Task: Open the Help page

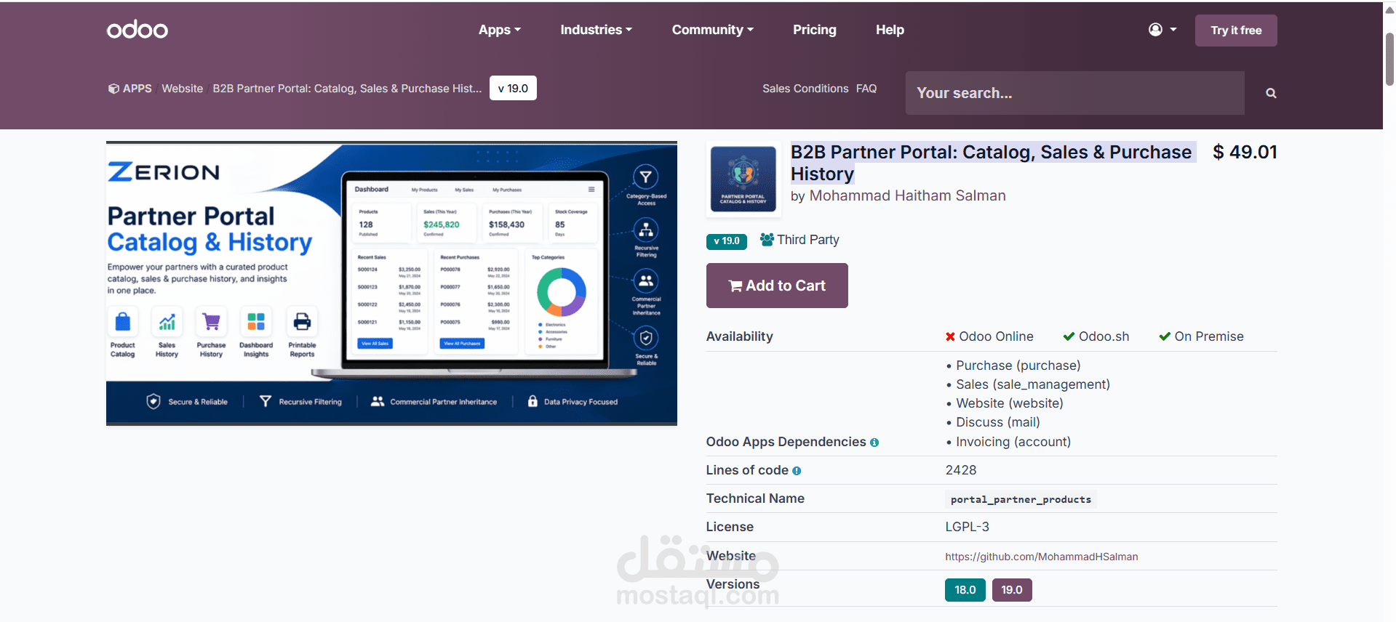Action: click(890, 30)
